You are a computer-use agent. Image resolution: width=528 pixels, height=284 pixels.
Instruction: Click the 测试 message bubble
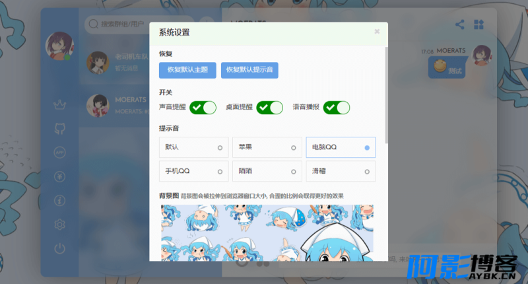447,67
